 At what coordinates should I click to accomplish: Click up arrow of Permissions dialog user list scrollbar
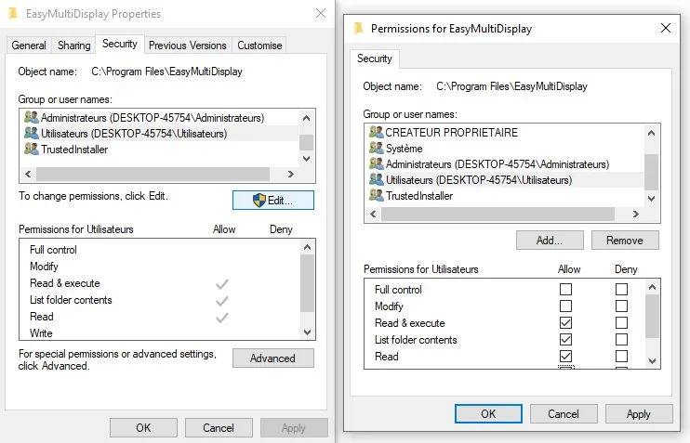(x=652, y=133)
